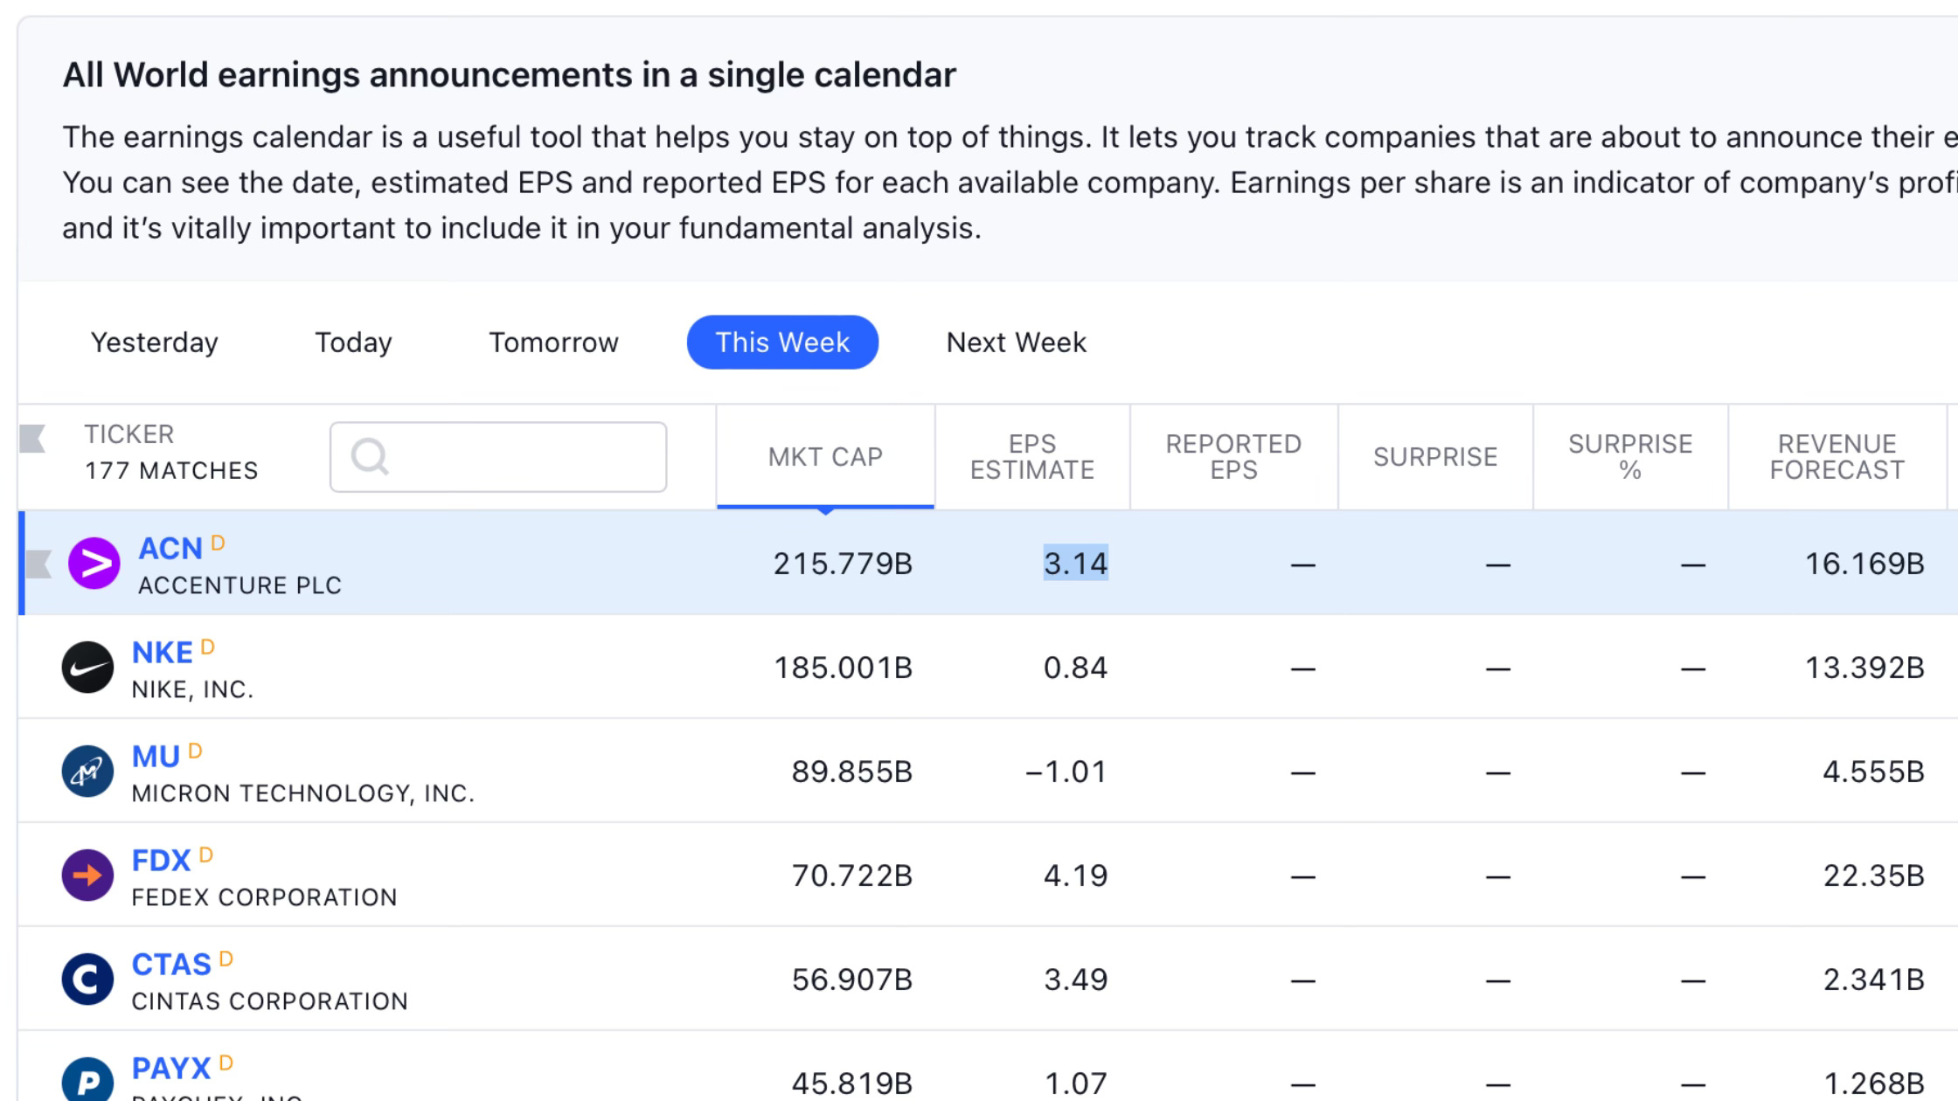1958x1101 pixels.
Task: Click the D delayed-data marker beside CTAS
Action: [226, 959]
